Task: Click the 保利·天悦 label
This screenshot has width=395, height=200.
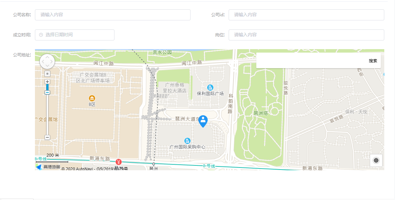Action: click(356, 111)
